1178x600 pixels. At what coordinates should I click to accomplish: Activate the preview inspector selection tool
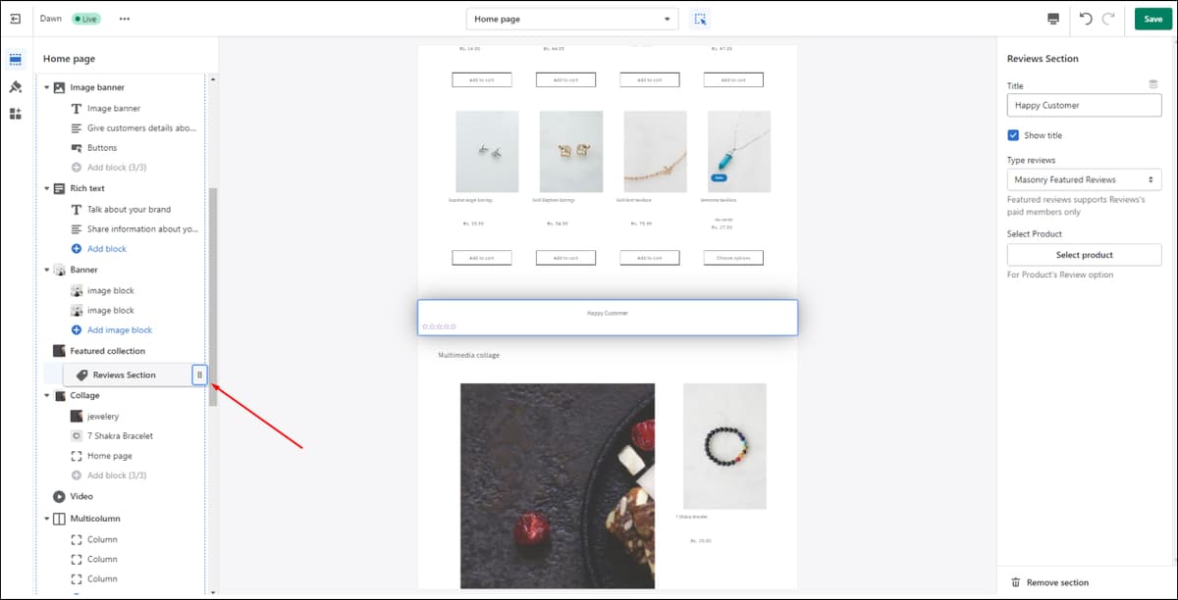point(700,19)
